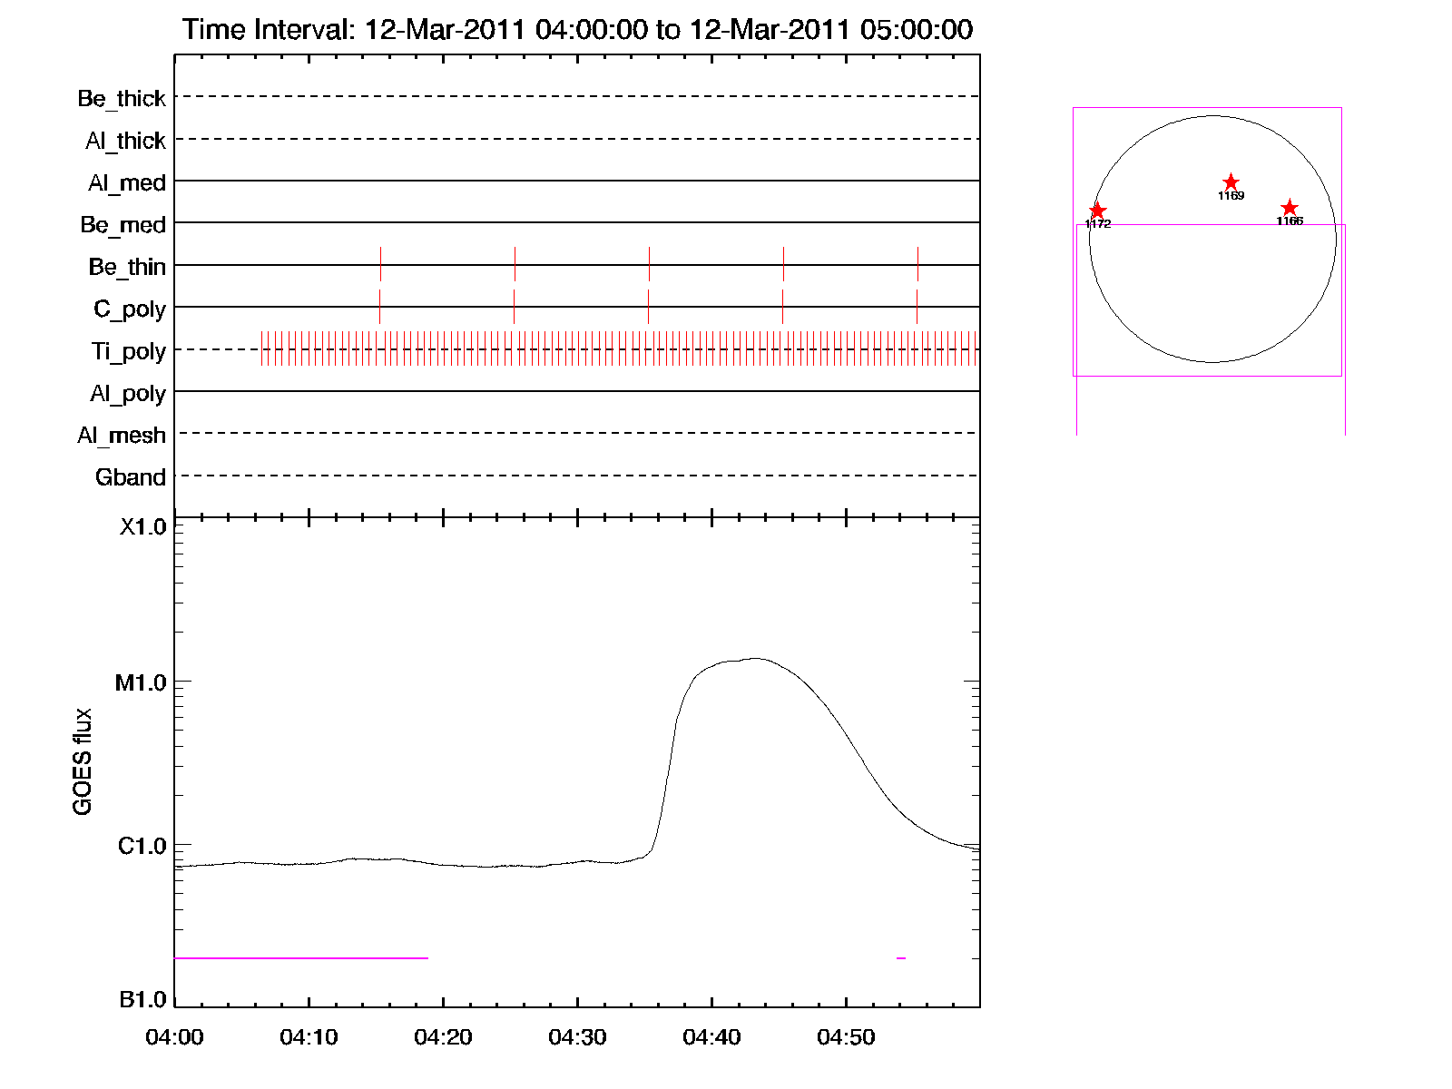Click the red star for region 1169

coord(1231,182)
